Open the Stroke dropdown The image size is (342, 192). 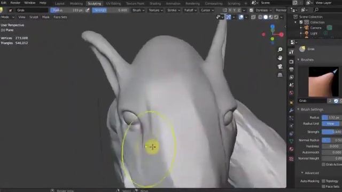(x=173, y=10)
